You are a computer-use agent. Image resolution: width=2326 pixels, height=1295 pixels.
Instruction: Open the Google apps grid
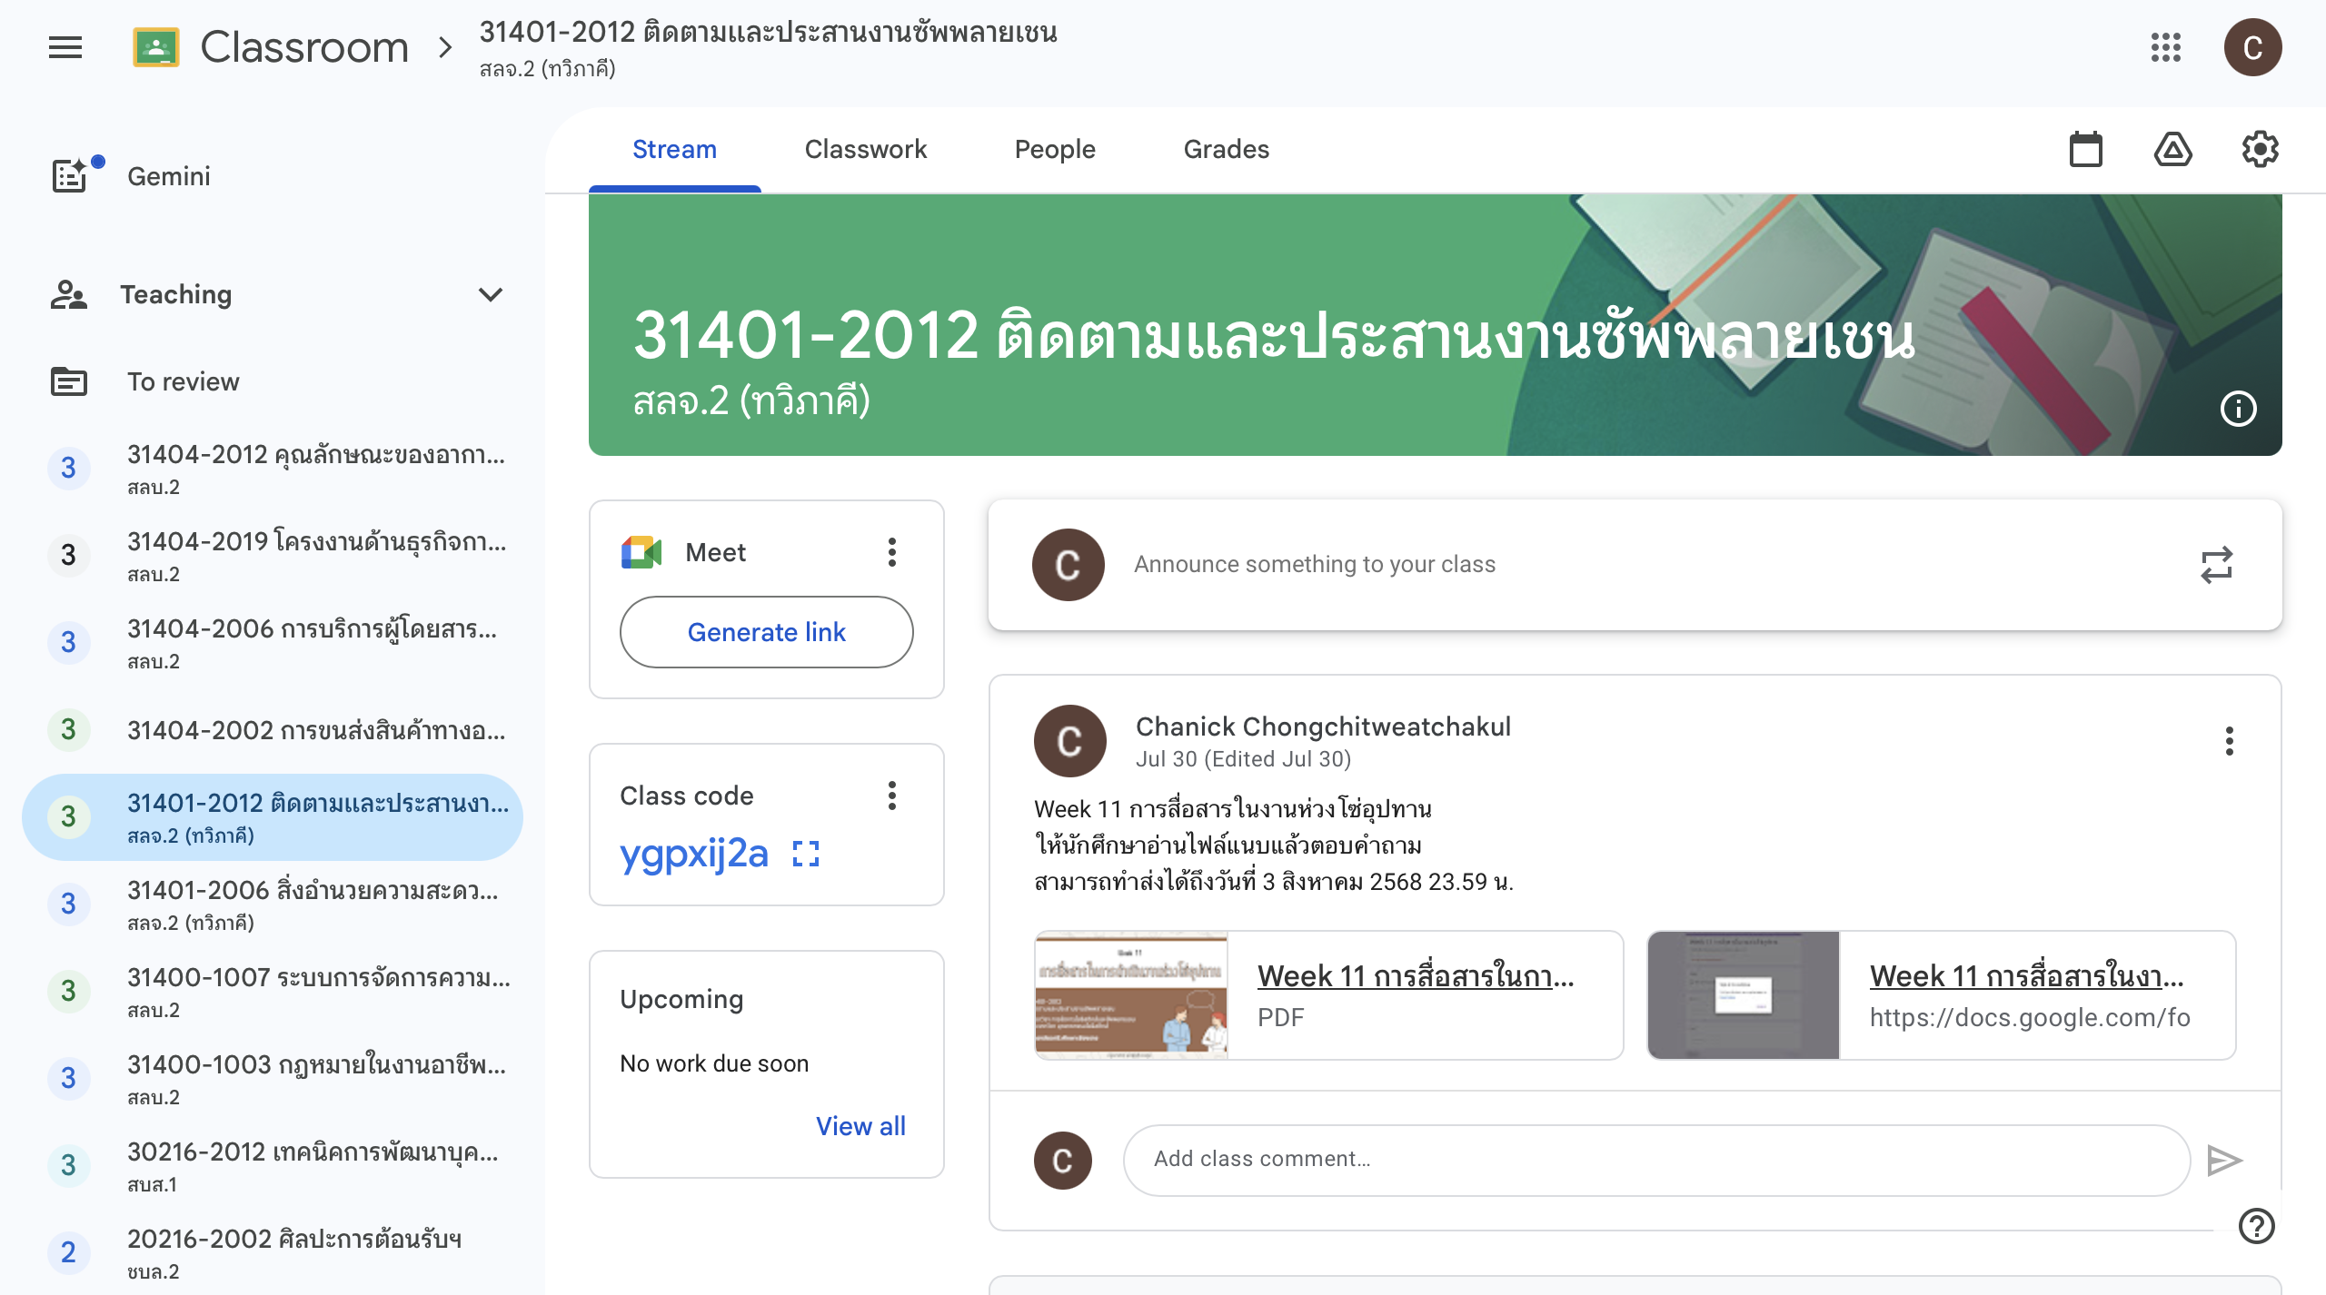click(x=2166, y=47)
